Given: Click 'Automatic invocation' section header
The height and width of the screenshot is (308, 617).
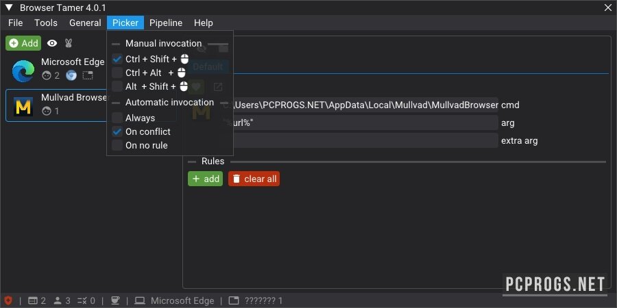Looking at the screenshot, I should click(x=169, y=103).
